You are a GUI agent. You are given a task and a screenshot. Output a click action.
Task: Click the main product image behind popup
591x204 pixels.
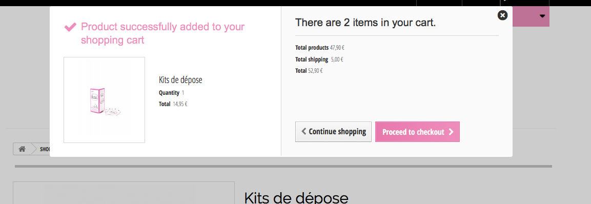tap(124, 193)
